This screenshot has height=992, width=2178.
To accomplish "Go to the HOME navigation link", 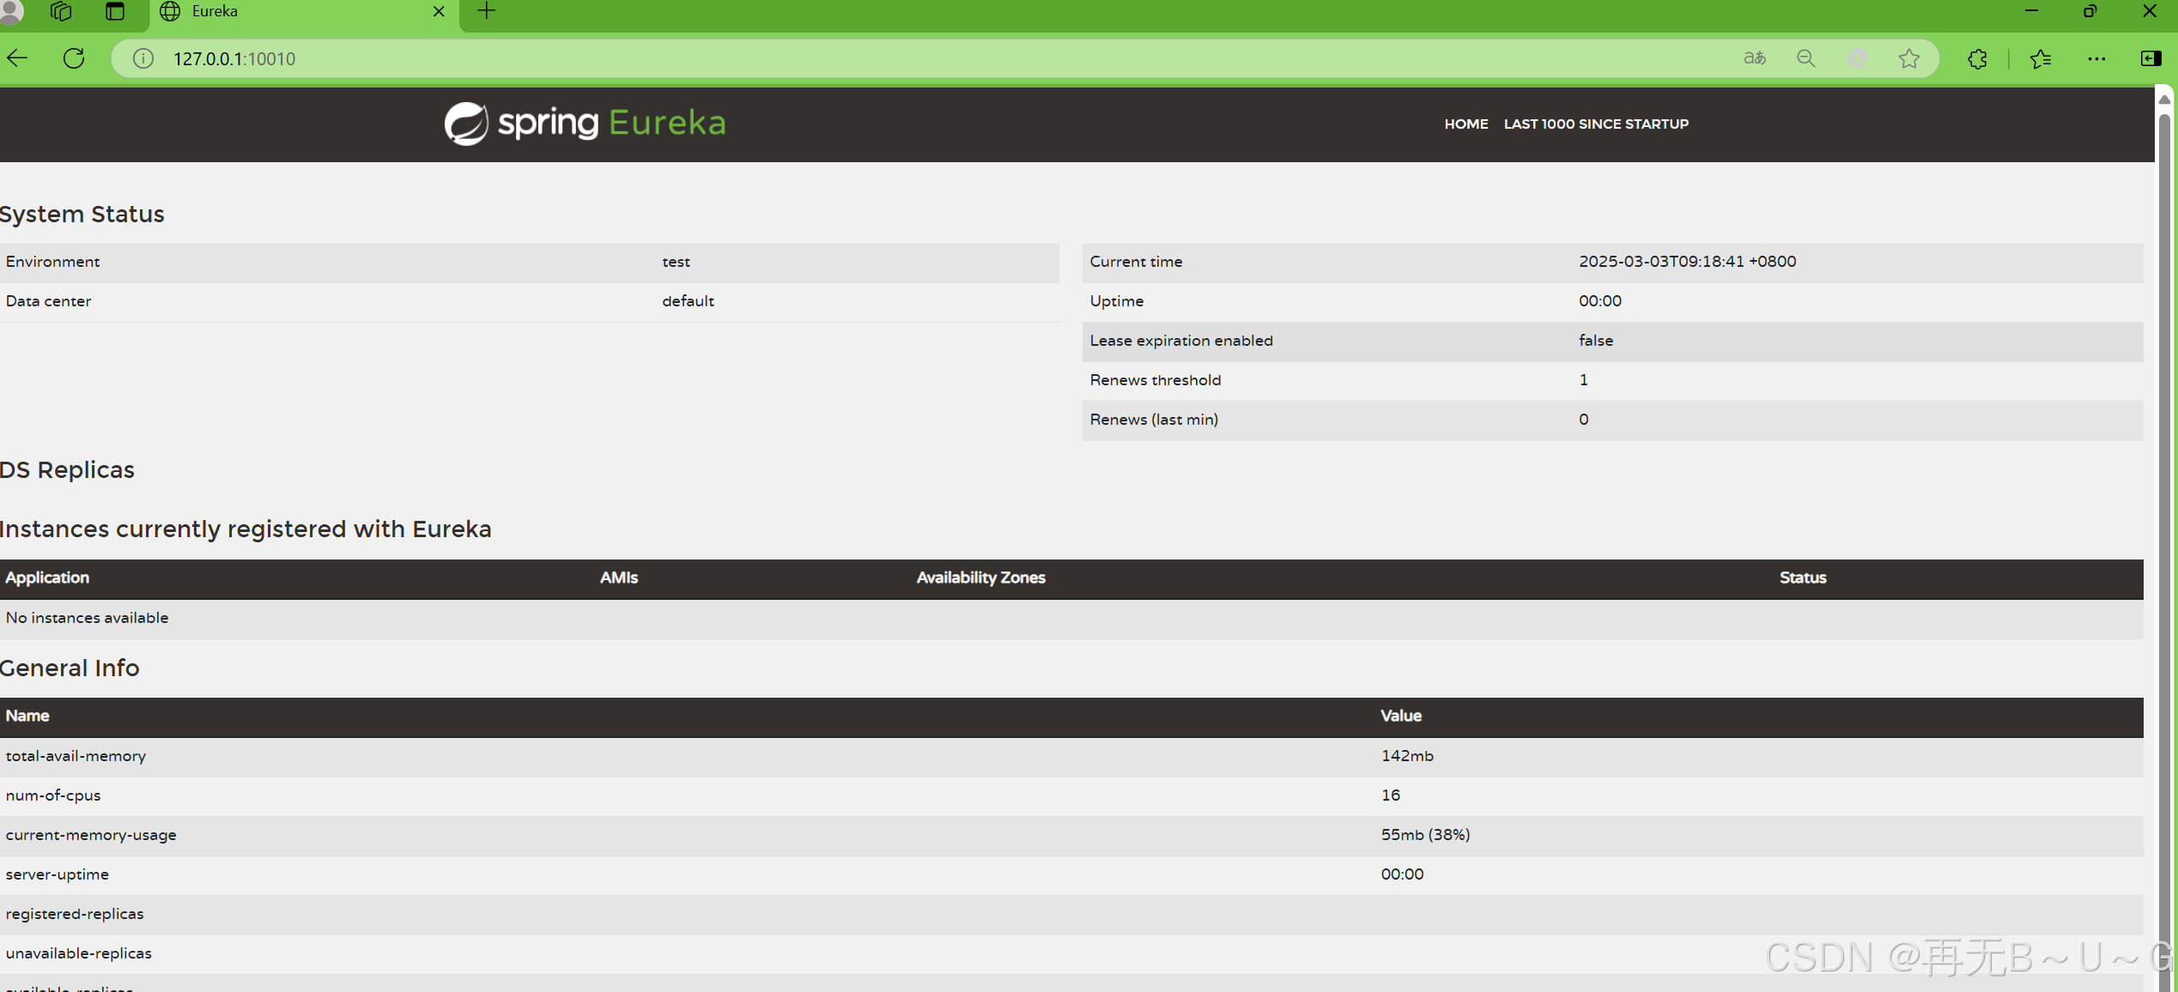I will point(1465,124).
